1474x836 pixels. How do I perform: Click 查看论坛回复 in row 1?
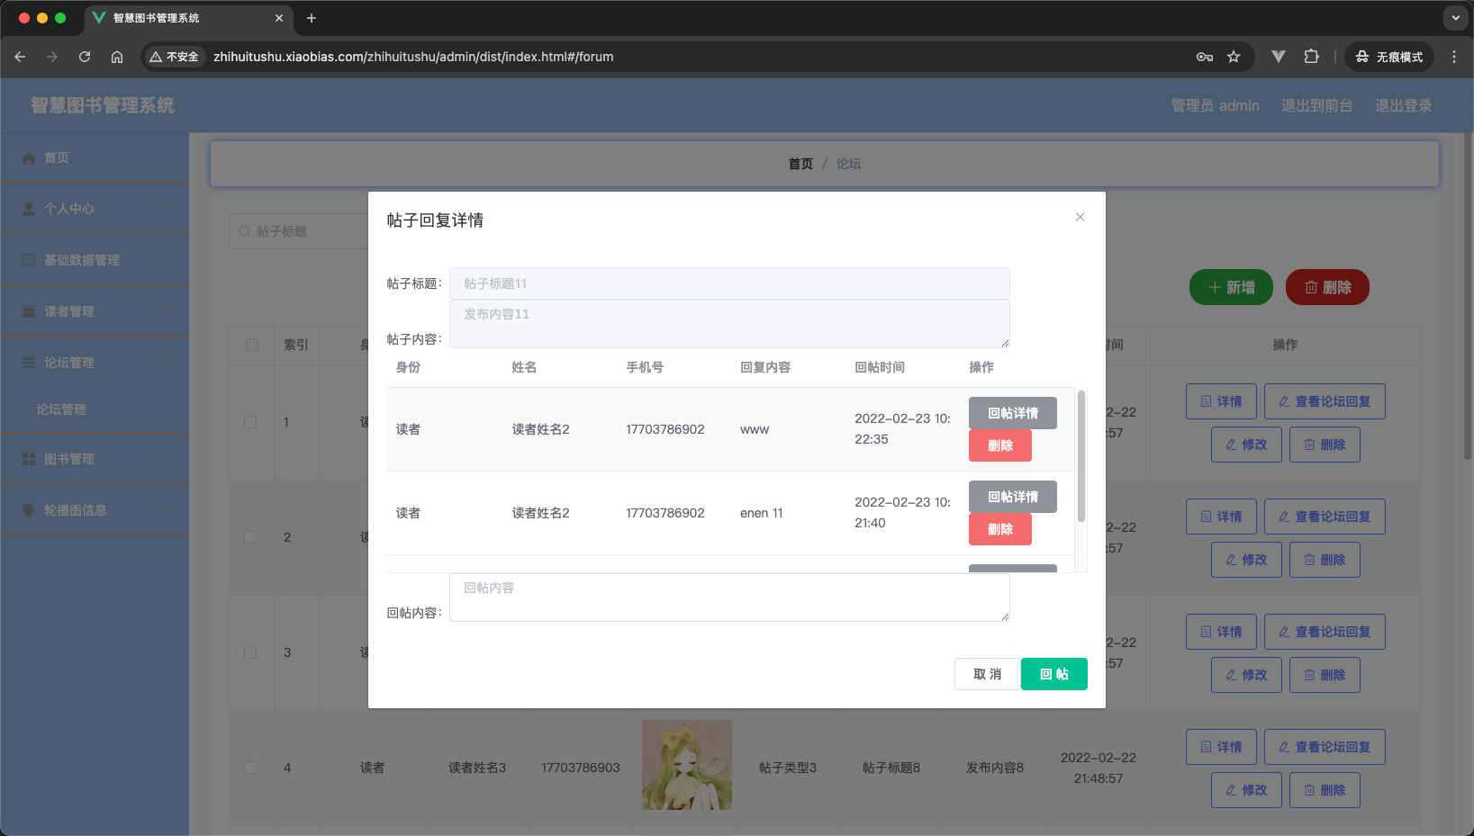pyautogui.click(x=1325, y=401)
